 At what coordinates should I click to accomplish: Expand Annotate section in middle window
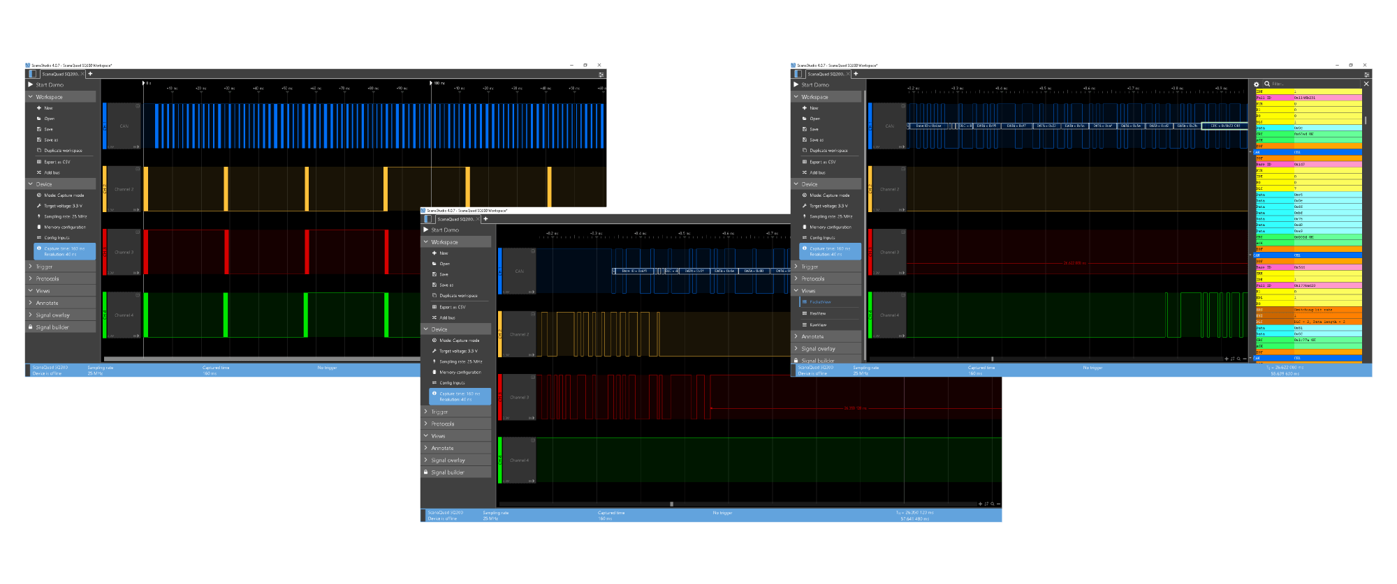pyautogui.click(x=456, y=448)
